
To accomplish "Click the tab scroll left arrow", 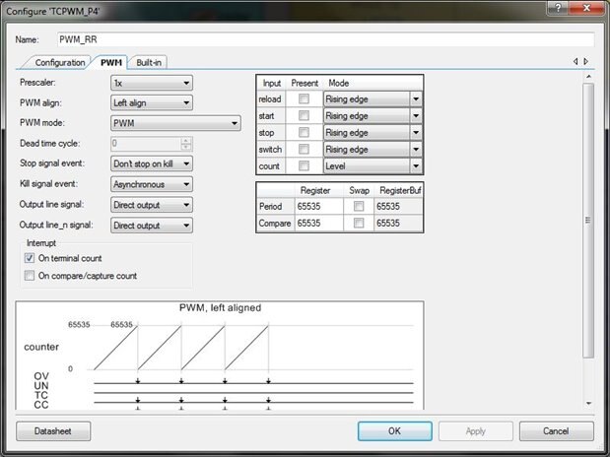I will coord(576,62).
